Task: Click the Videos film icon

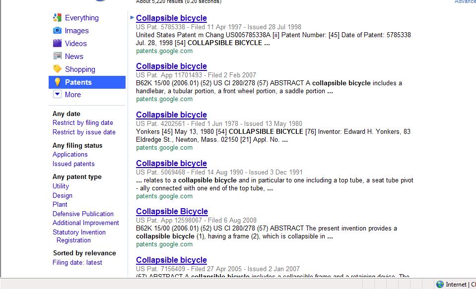Action: [57, 43]
